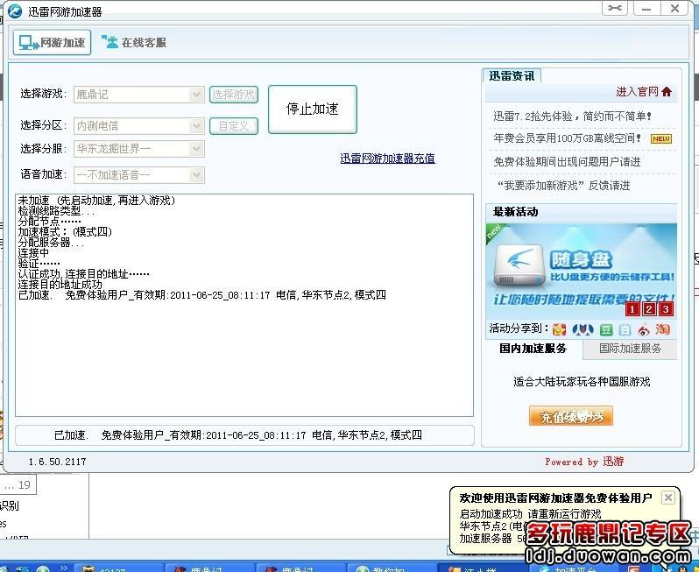Open news item 年费会员享用100万GB离线空间

coord(567,138)
